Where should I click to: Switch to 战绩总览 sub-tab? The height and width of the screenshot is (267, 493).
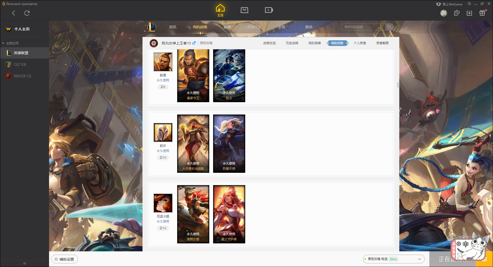point(269,43)
